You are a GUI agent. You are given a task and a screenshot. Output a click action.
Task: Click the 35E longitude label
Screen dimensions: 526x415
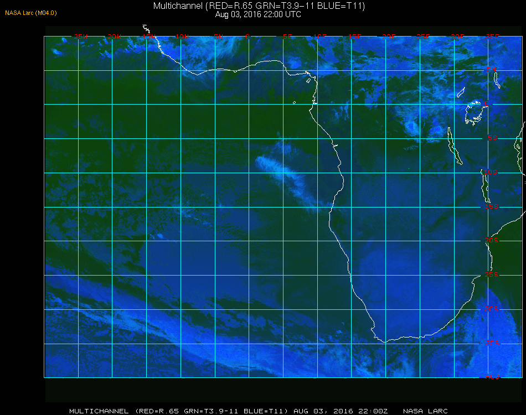492,37
